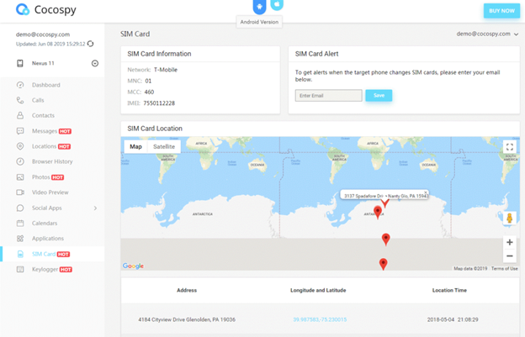Open the Calls section
525x337 pixels.
pyautogui.click(x=38, y=100)
